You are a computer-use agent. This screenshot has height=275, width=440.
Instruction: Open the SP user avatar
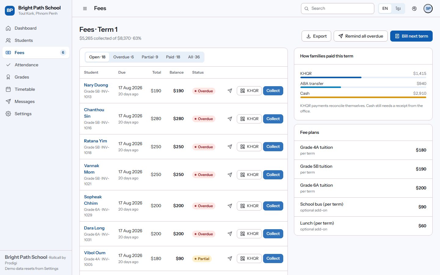pos(428,9)
